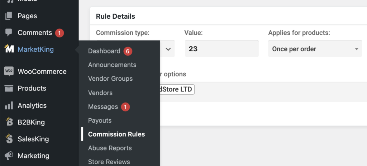Click the Analytics bar chart icon
The image size is (367, 166).
(x=9, y=105)
